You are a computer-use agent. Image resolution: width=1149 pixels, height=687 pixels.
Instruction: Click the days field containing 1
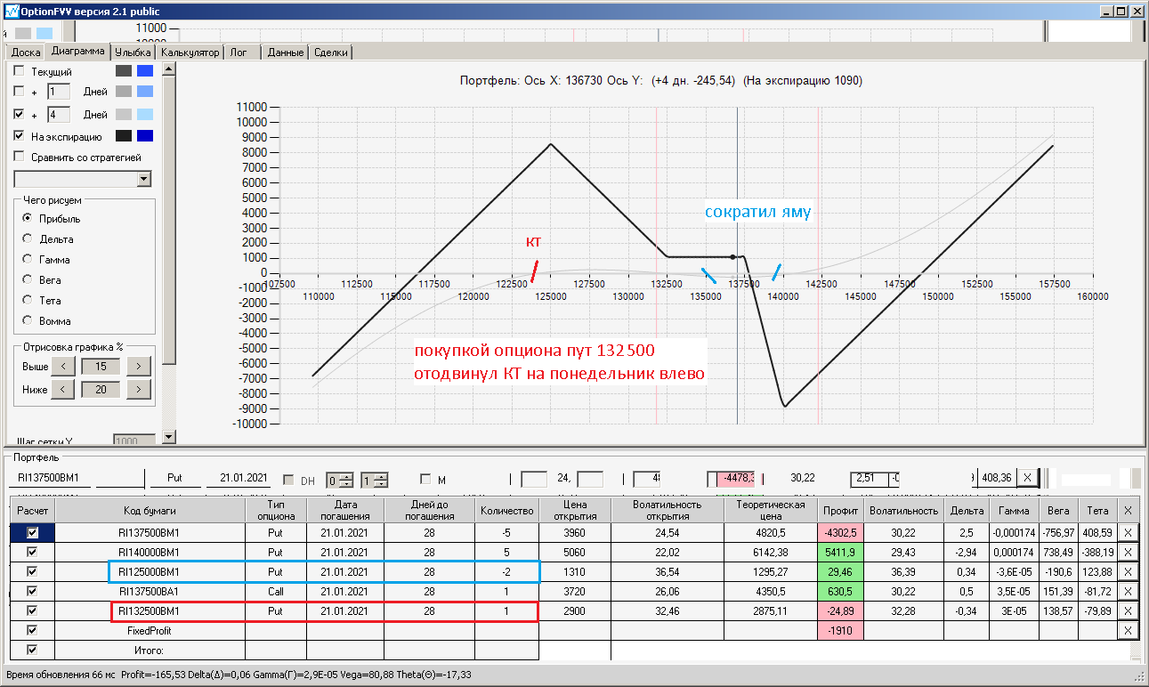(x=58, y=92)
